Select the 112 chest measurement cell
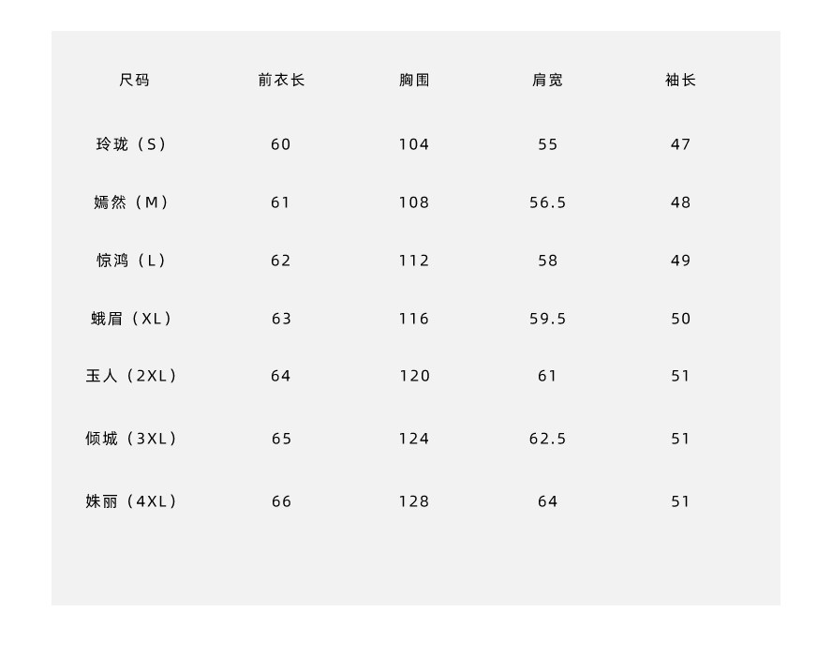Viewport: 832px width, 657px height. pos(414,261)
